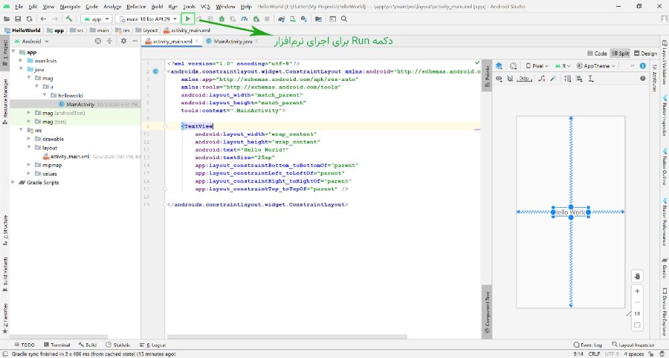Open the TODO tool window
The width and height of the screenshot is (669, 358).
(24, 345)
